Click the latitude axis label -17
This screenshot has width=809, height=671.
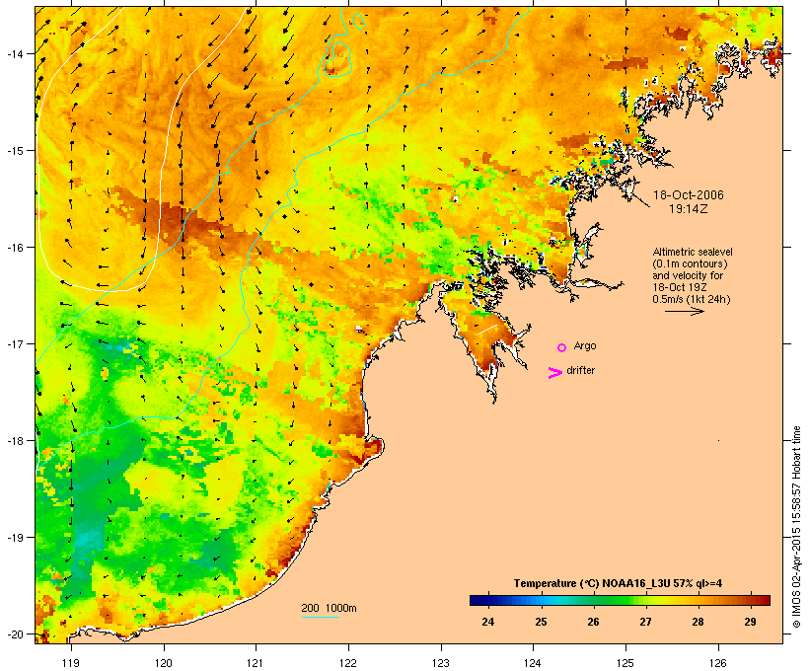coord(15,343)
